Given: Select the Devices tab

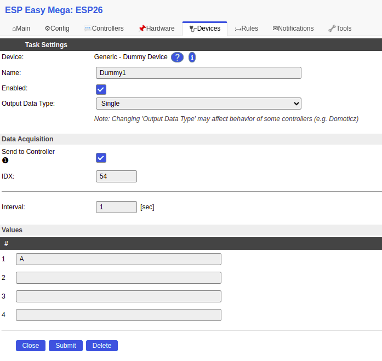Looking at the screenshot, I should pyautogui.click(x=204, y=28).
